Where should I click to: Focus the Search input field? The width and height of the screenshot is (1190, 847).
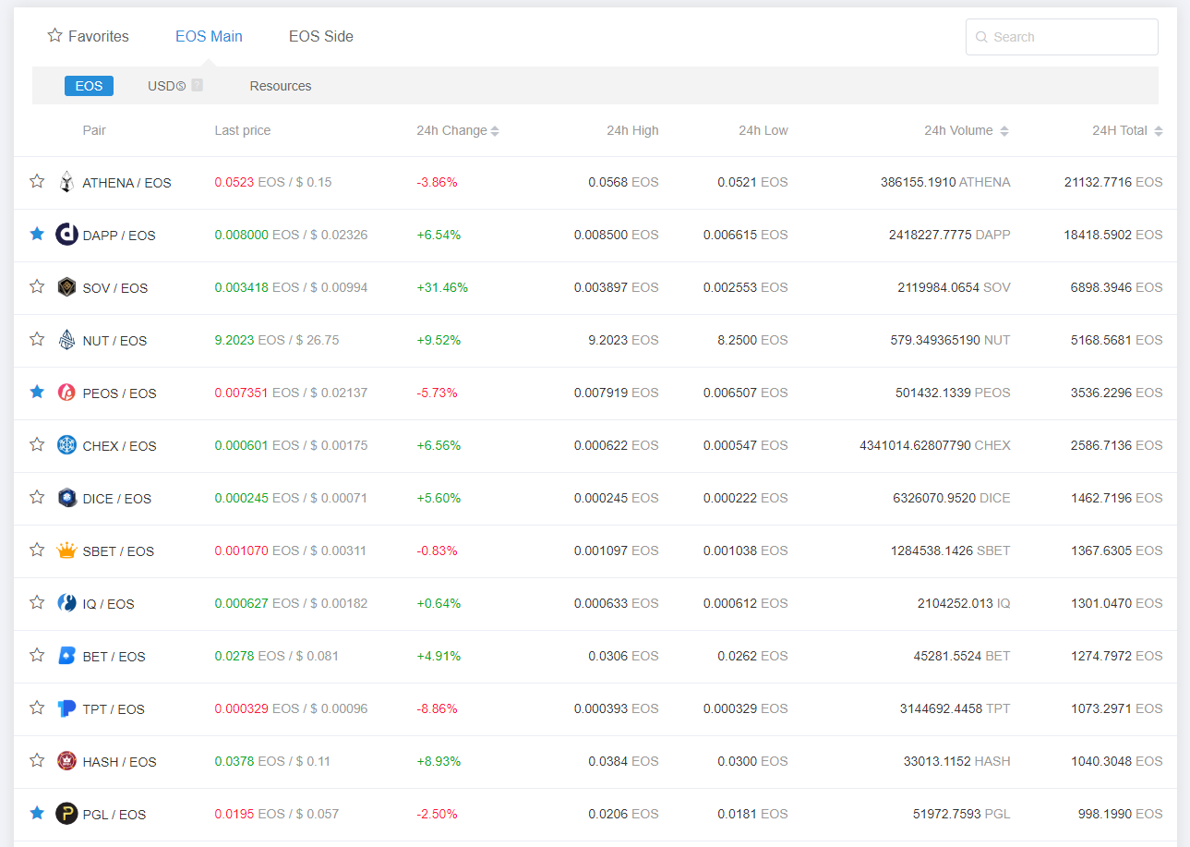point(1071,37)
